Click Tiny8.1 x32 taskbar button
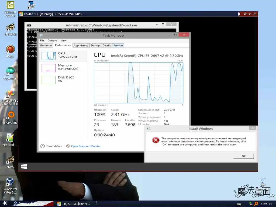Viewport: 276px width, 207px height. point(75,204)
